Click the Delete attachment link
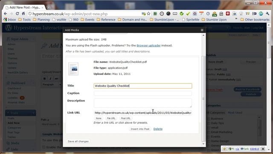Viewport: 273px width, 154px height. 158,129
